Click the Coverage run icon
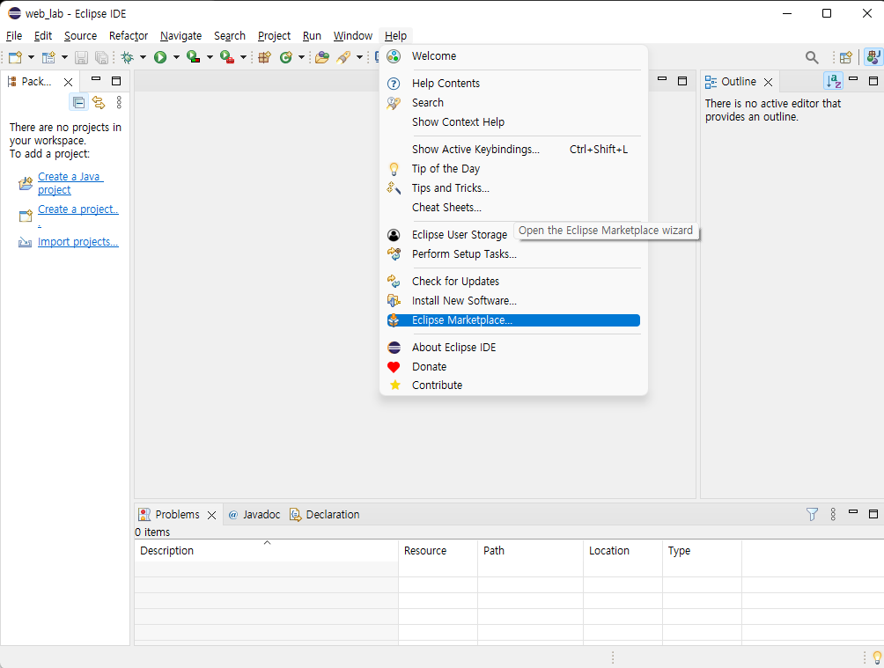884x668 pixels. (194, 57)
